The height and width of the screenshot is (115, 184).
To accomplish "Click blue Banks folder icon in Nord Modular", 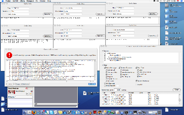I will (9, 97).
